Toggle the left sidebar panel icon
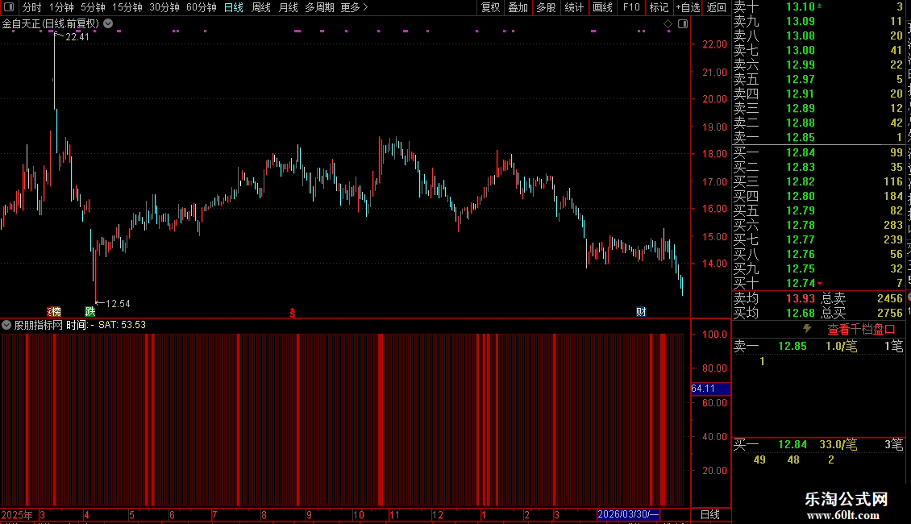Viewport: 911px width, 524px height. pyautogui.click(x=9, y=7)
